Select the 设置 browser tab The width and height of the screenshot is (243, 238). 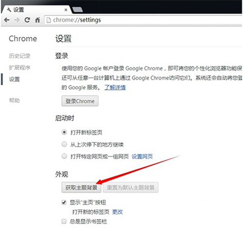(x=36, y=10)
